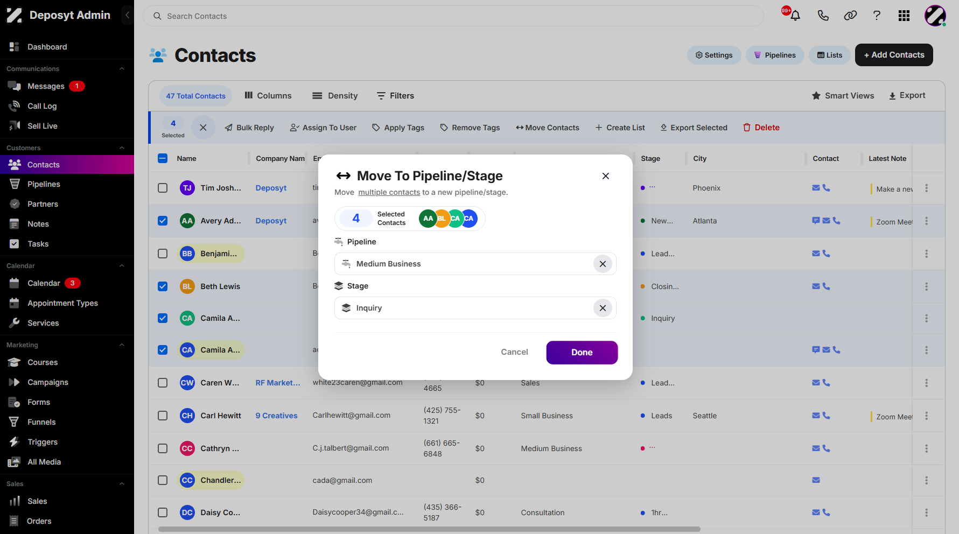Open row options for Daisy Cooper

coord(926,512)
